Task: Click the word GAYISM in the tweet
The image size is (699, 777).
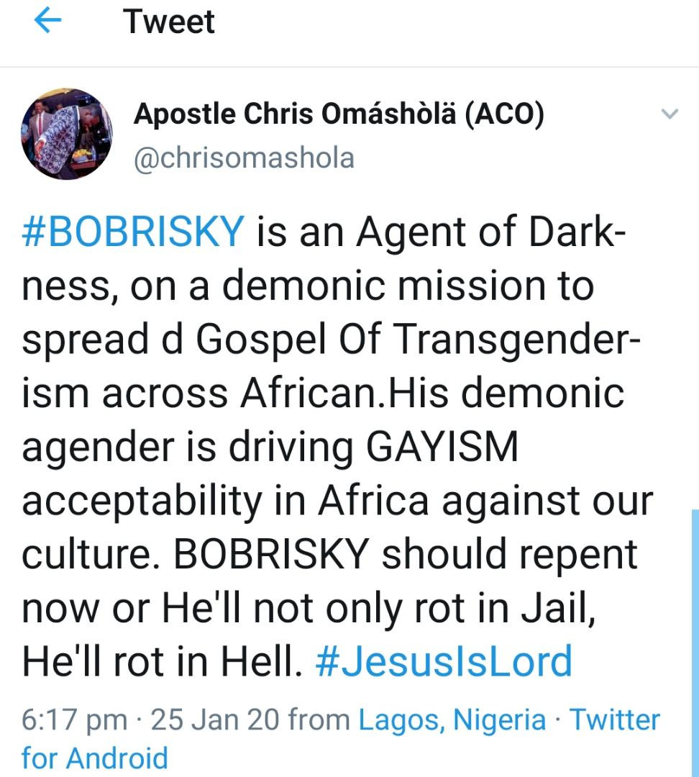Action: (442, 447)
